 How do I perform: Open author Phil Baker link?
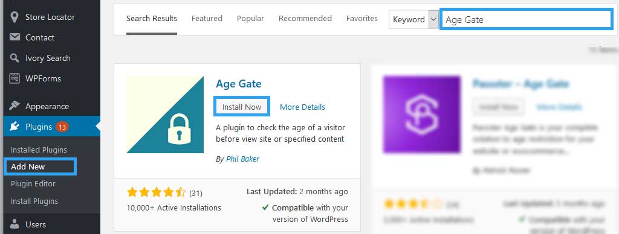coord(243,159)
